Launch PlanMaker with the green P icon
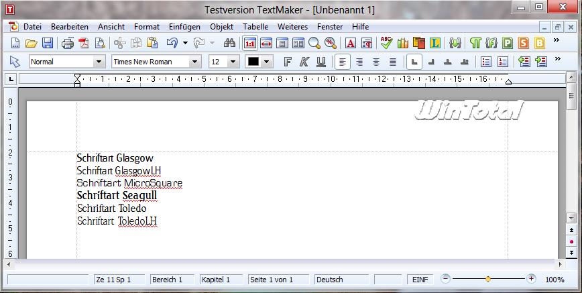 coord(508,43)
